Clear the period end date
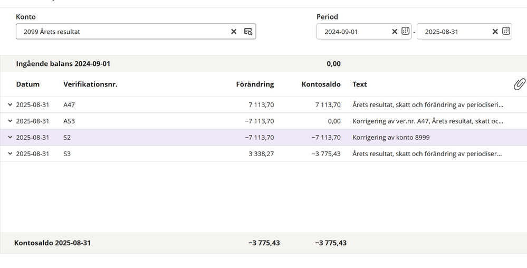Screen dimensions: 527x268 495,32
